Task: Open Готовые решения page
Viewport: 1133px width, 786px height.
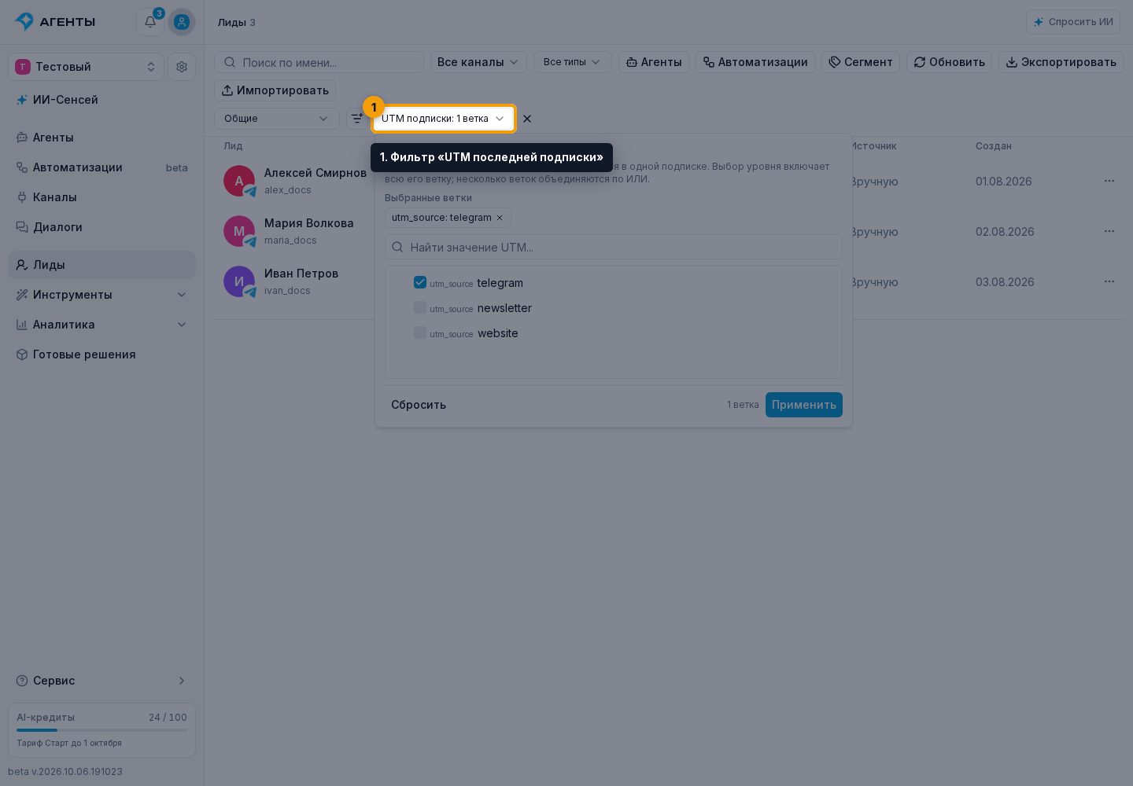Action: point(101,354)
